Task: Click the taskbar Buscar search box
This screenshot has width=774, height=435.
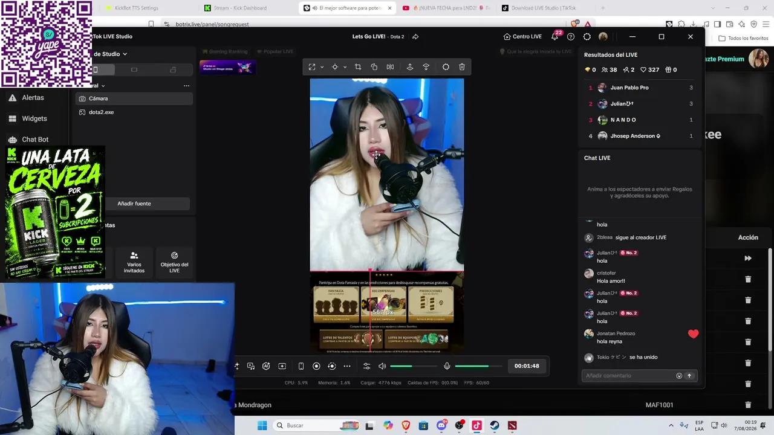Action: 316,426
